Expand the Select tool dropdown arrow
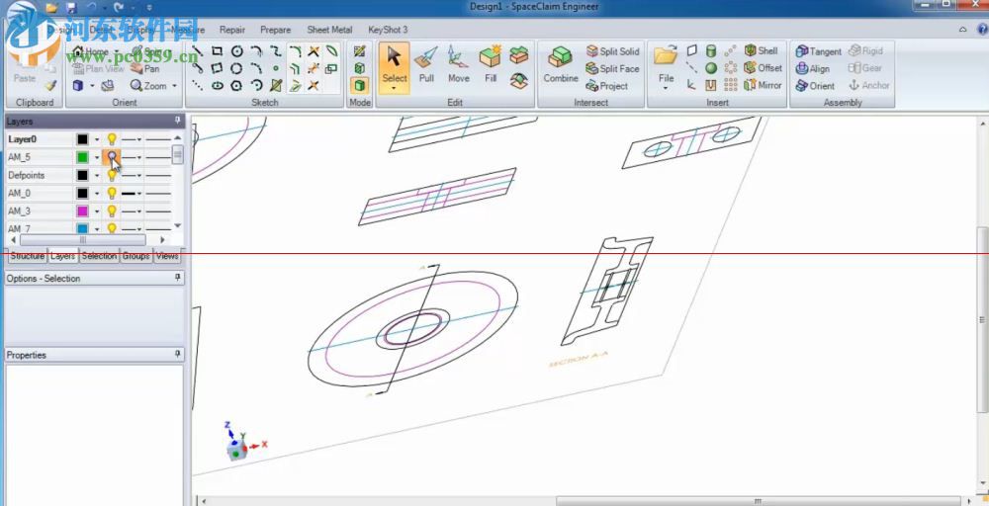The height and width of the screenshot is (506, 989). point(395,89)
